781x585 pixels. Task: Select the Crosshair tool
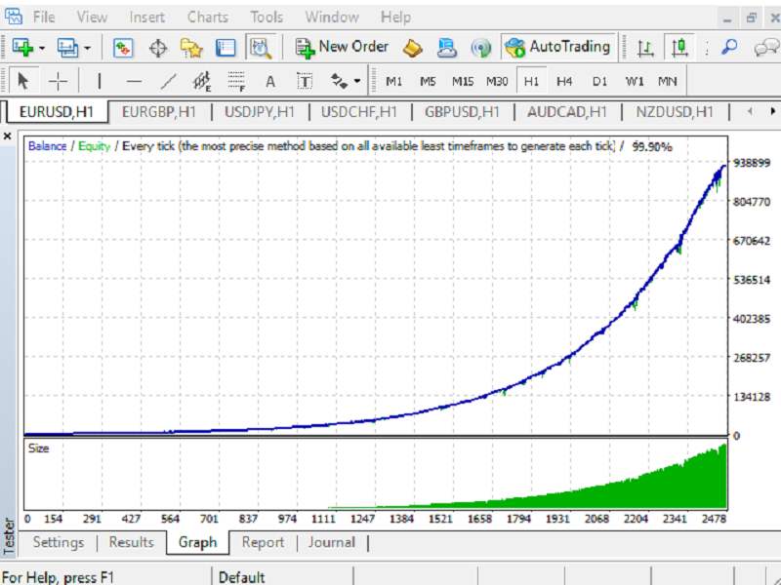[x=58, y=81]
